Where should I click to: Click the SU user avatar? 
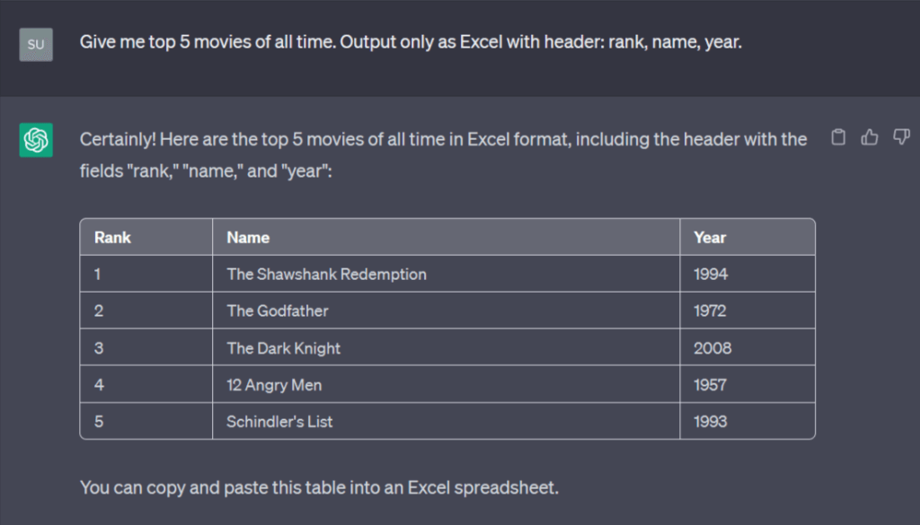point(36,44)
